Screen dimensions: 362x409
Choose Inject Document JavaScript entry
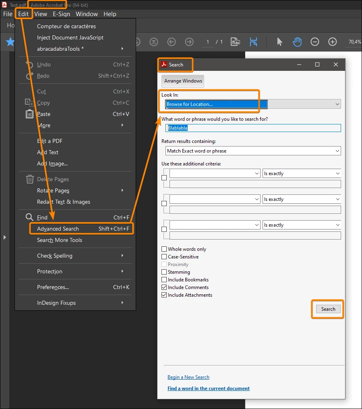(75, 37)
